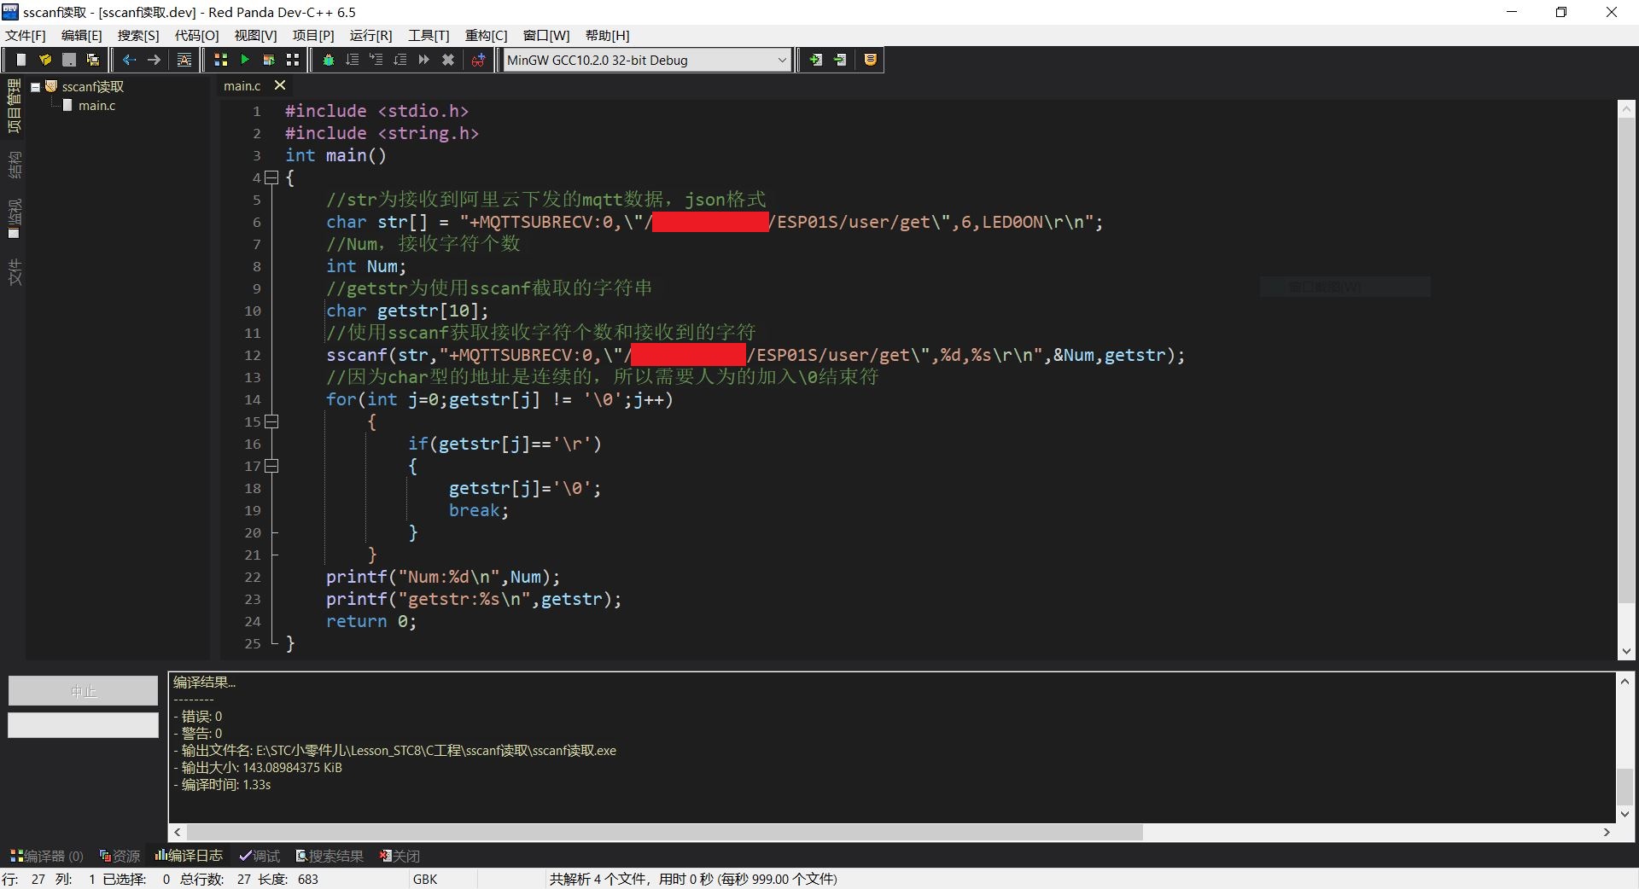1639x889 pixels.
Task: Switch to the 资源 bottom tab
Action: 120,856
